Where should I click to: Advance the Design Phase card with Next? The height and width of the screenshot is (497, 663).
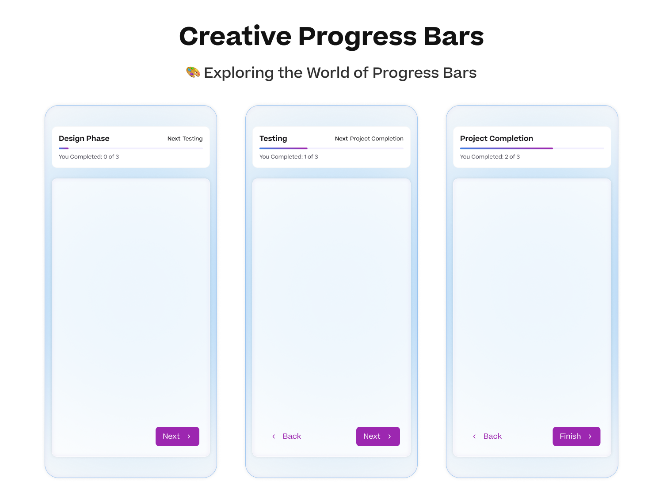click(177, 436)
